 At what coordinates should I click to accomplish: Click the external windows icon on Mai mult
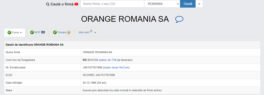coord(91,31)
